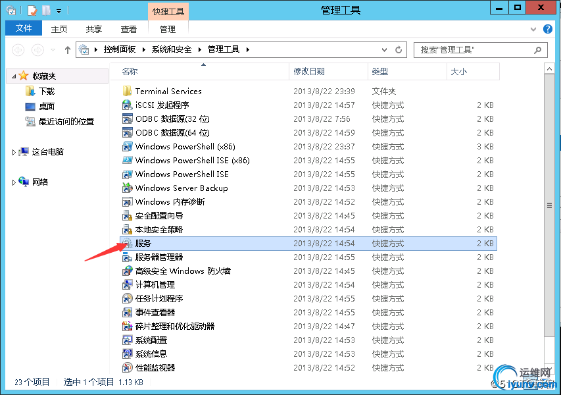Screen dimensions: 561x395
Task: Select the Windows Server Backup icon
Action: (x=127, y=188)
